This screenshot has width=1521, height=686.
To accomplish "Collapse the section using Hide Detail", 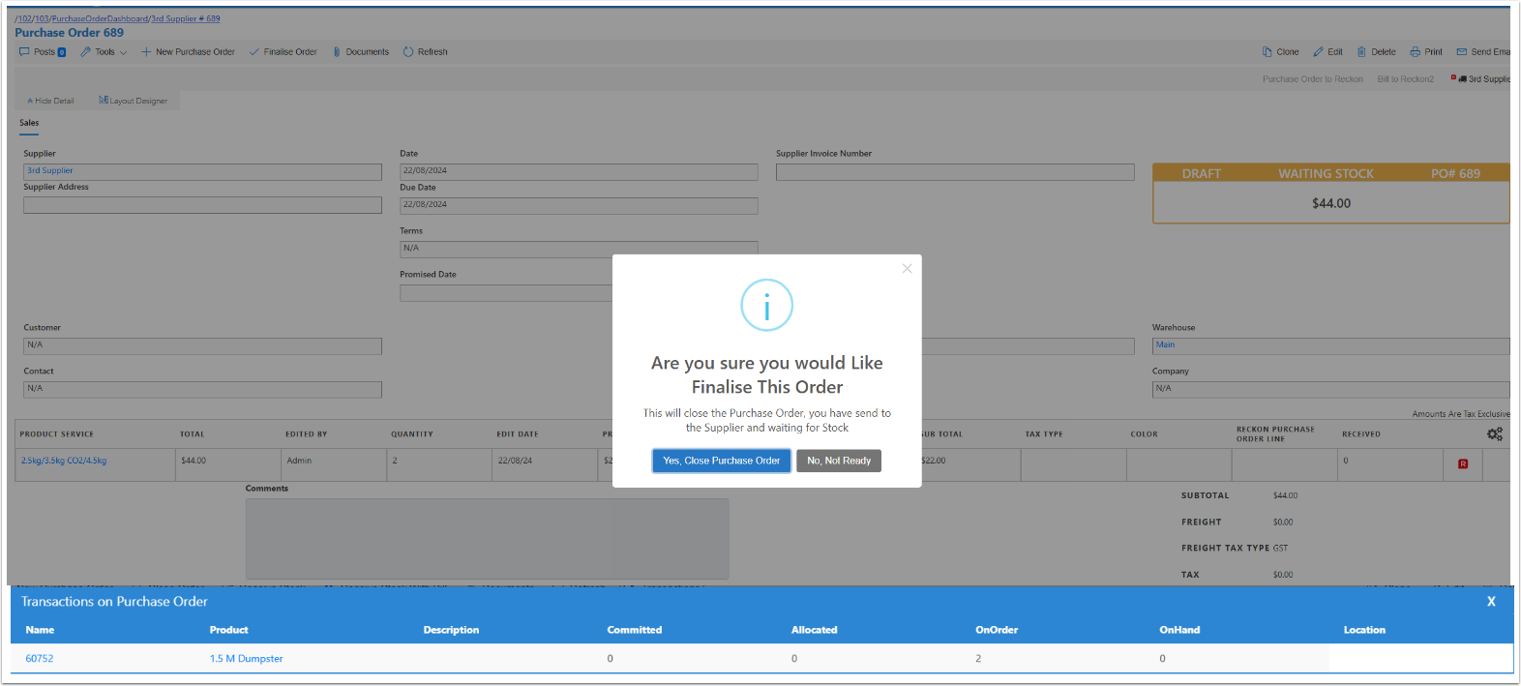I will (x=50, y=101).
